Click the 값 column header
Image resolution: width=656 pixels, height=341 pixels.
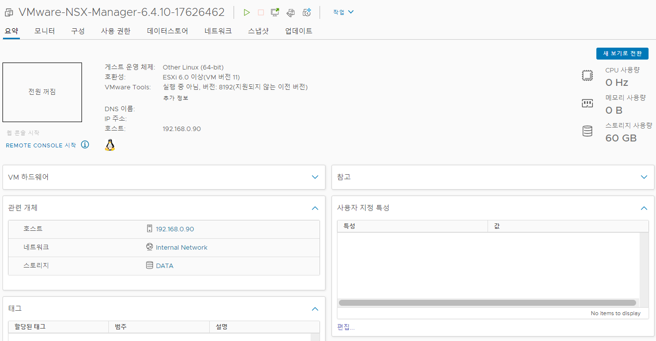[568, 226]
